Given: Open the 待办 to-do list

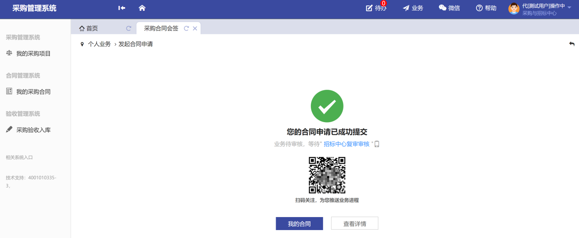Looking at the screenshot, I should tap(376, 8).
